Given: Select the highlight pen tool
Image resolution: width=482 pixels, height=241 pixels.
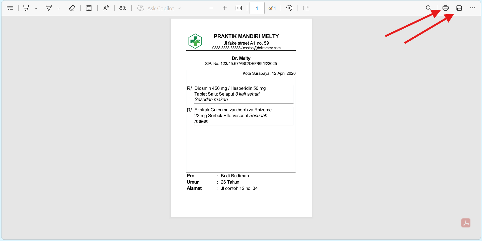Looking at the screenshot, I should pyautogui.click(x=26, y=8).
